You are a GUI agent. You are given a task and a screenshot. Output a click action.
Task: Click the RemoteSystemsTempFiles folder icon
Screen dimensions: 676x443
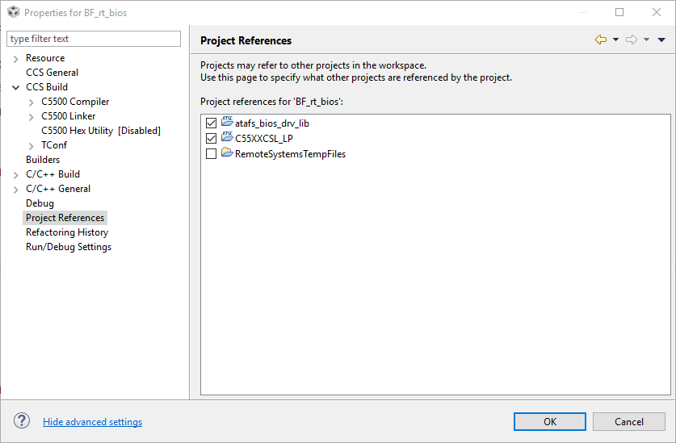click(x=227, y=153)
